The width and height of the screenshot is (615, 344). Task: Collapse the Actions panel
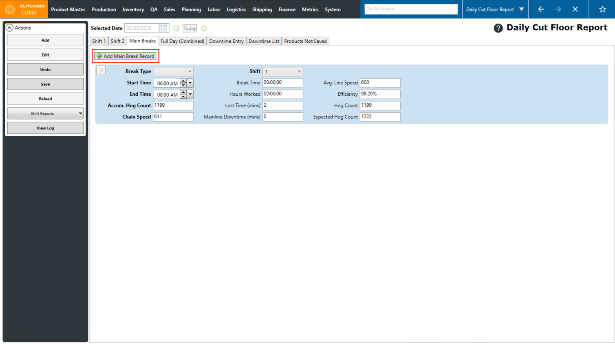pyautogui.click(x=9, y=28)
